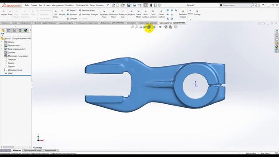Open the Файл menu
The image size is (279, 157).
[x=27, y=5]
